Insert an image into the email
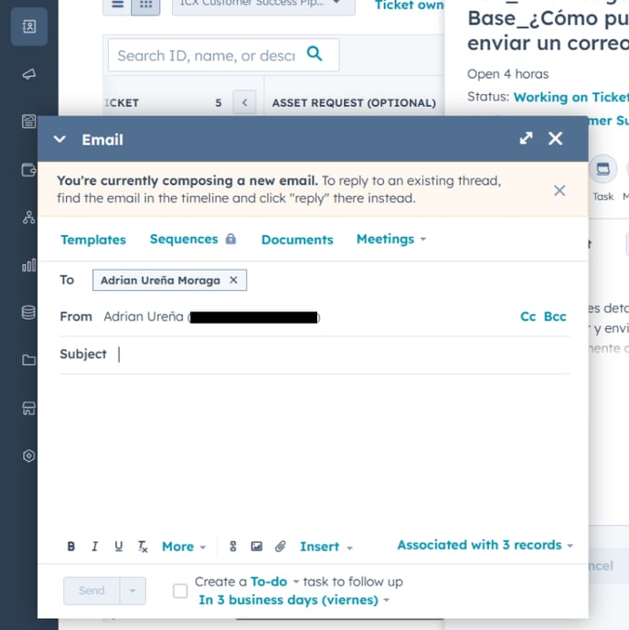This screenshot has width=629, height=630. click(x=257, y=547)
